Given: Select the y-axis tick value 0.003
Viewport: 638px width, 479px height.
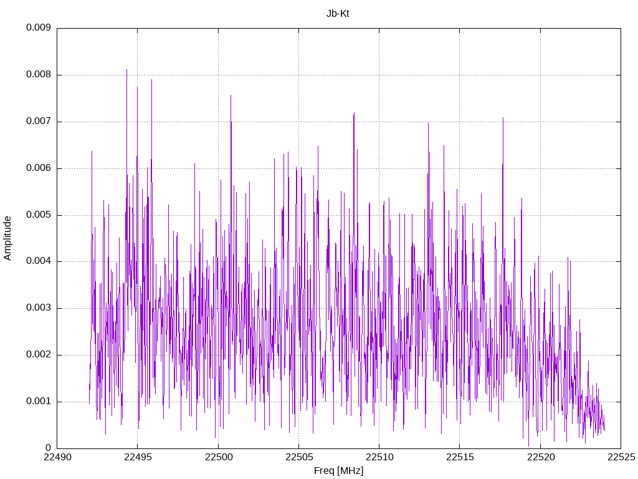Looking at the screenshot, I should (39, 308).
